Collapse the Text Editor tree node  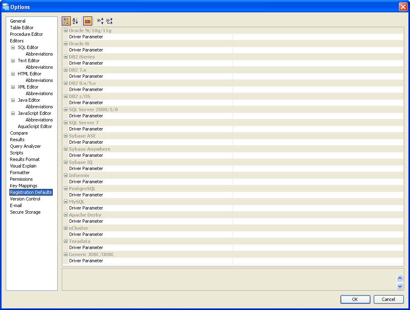13,61
